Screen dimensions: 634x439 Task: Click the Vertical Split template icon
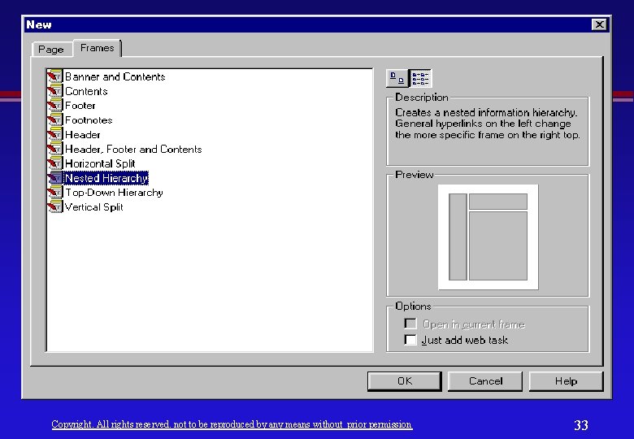pos(55,207)
